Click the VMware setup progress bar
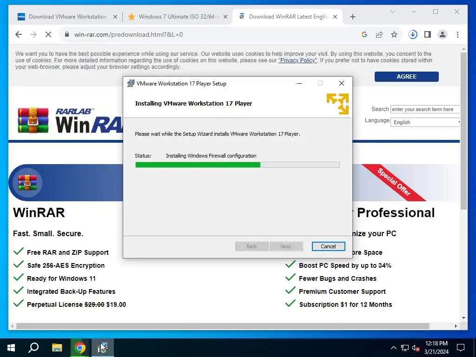This screenshot has height=357, width=476. 238,165
